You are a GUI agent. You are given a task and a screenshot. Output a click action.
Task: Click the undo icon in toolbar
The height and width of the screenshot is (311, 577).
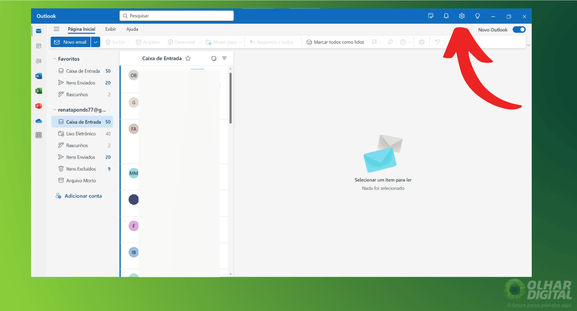coord(437,42)
